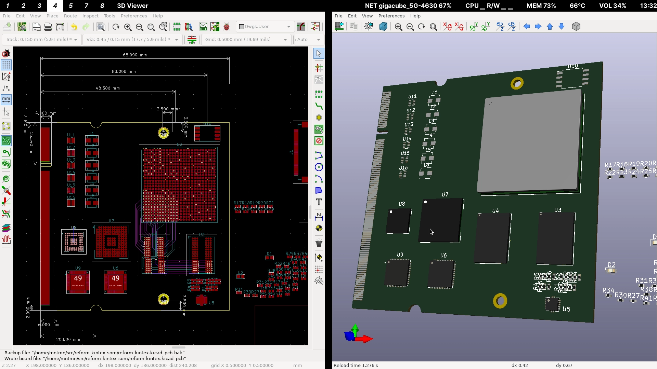Open the Dwgs.User layer dropdown
657x369 pixels.
click(x=265, y=27)
